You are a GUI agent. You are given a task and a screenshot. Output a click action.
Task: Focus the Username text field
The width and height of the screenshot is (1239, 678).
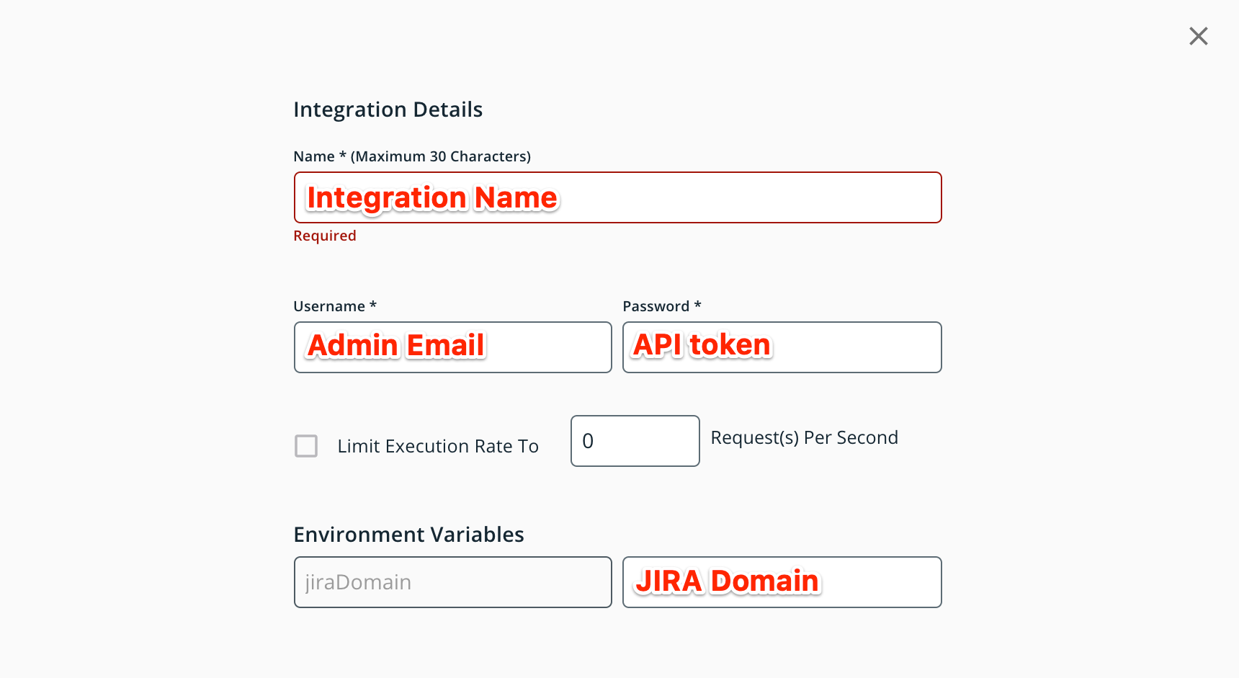coord(547,347)
